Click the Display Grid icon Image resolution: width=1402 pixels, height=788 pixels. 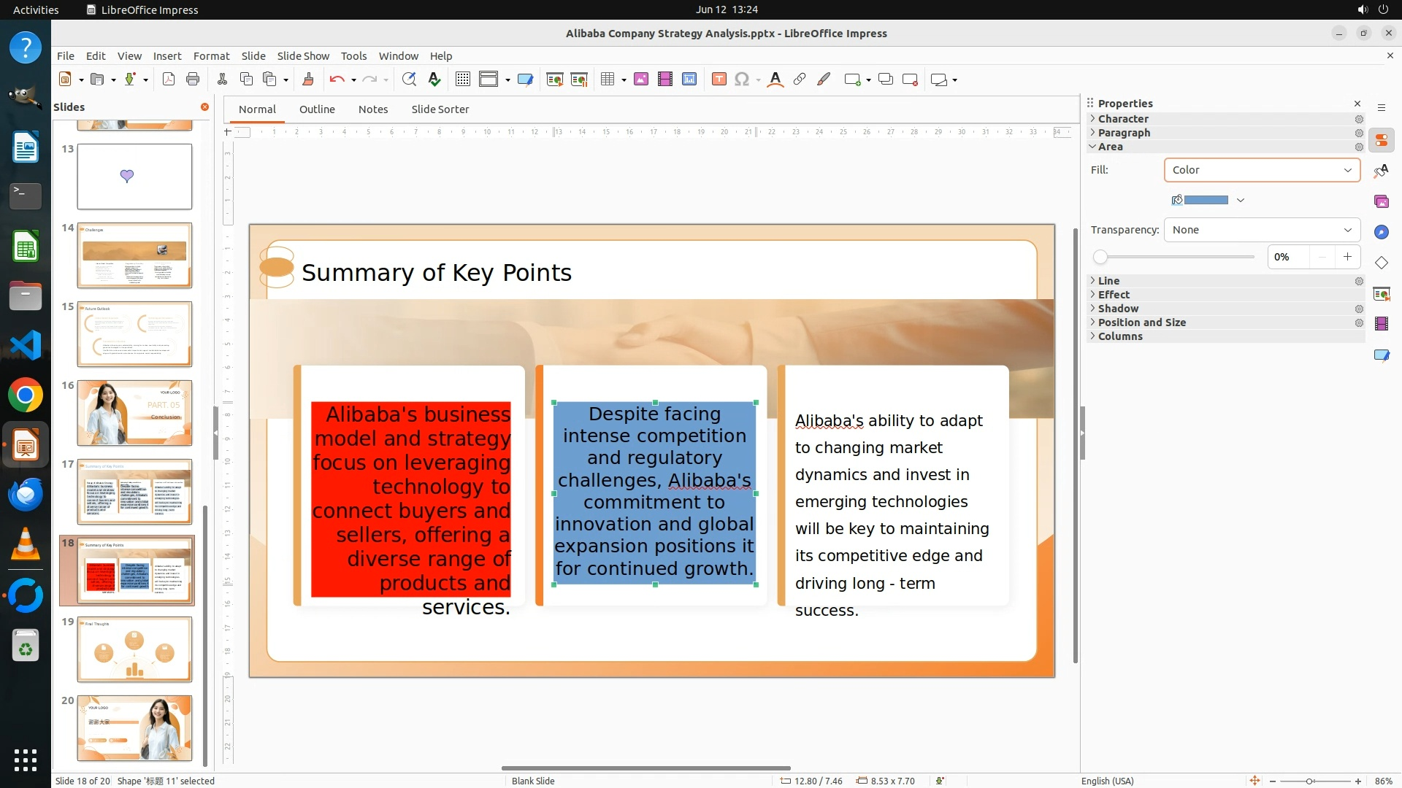click(462, 80)
